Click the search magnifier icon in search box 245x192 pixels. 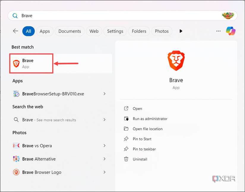click(15, 16)
